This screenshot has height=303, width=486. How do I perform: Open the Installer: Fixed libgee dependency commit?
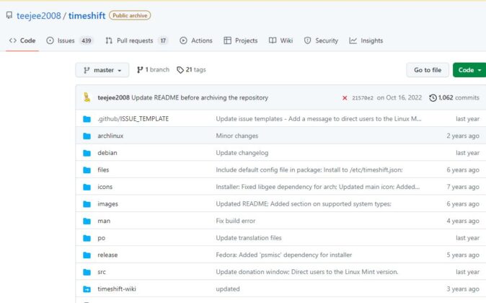(318, 187)
